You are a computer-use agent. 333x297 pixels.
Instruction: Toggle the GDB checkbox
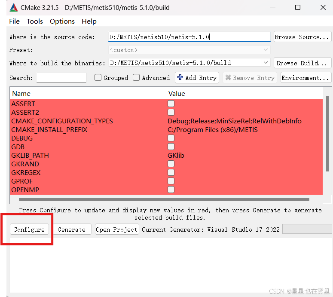(171, 147)
